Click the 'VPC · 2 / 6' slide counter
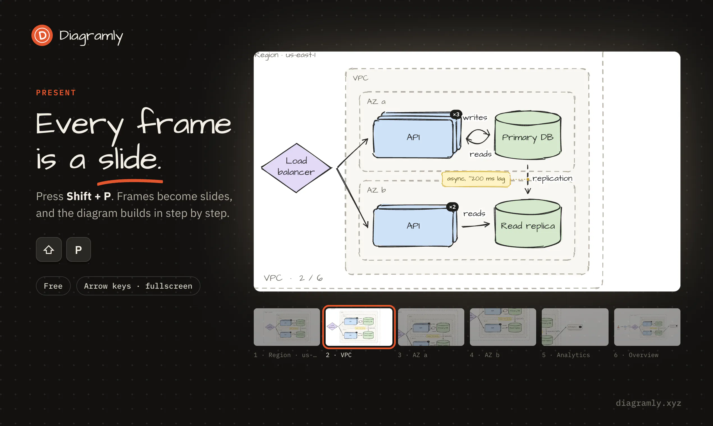 coord(293,278)
